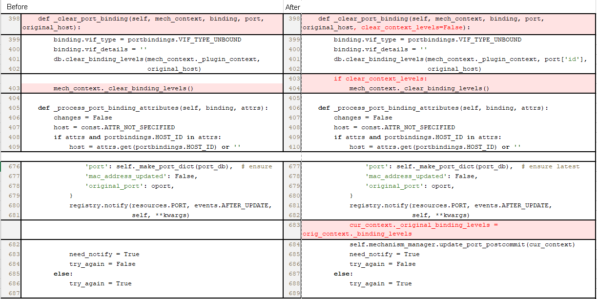The image size is (597, 299).
Task: Click "try_again = True" in the Before pane
Action: click(101, 283)
